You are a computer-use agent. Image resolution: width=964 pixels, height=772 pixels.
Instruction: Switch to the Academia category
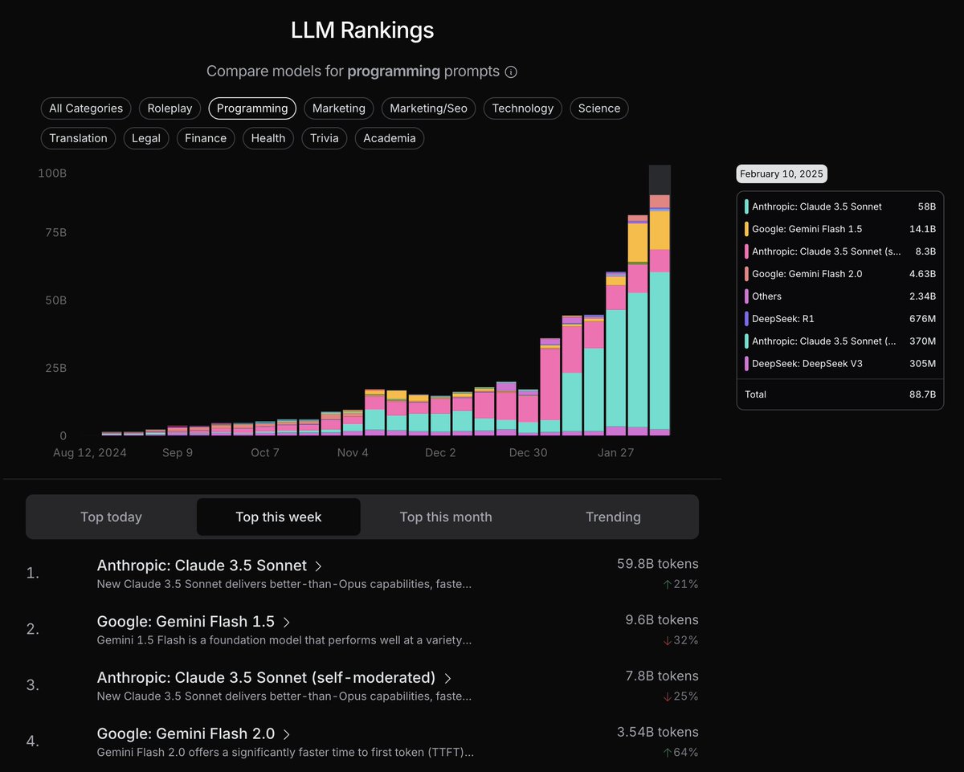click(x=390, y=138)
